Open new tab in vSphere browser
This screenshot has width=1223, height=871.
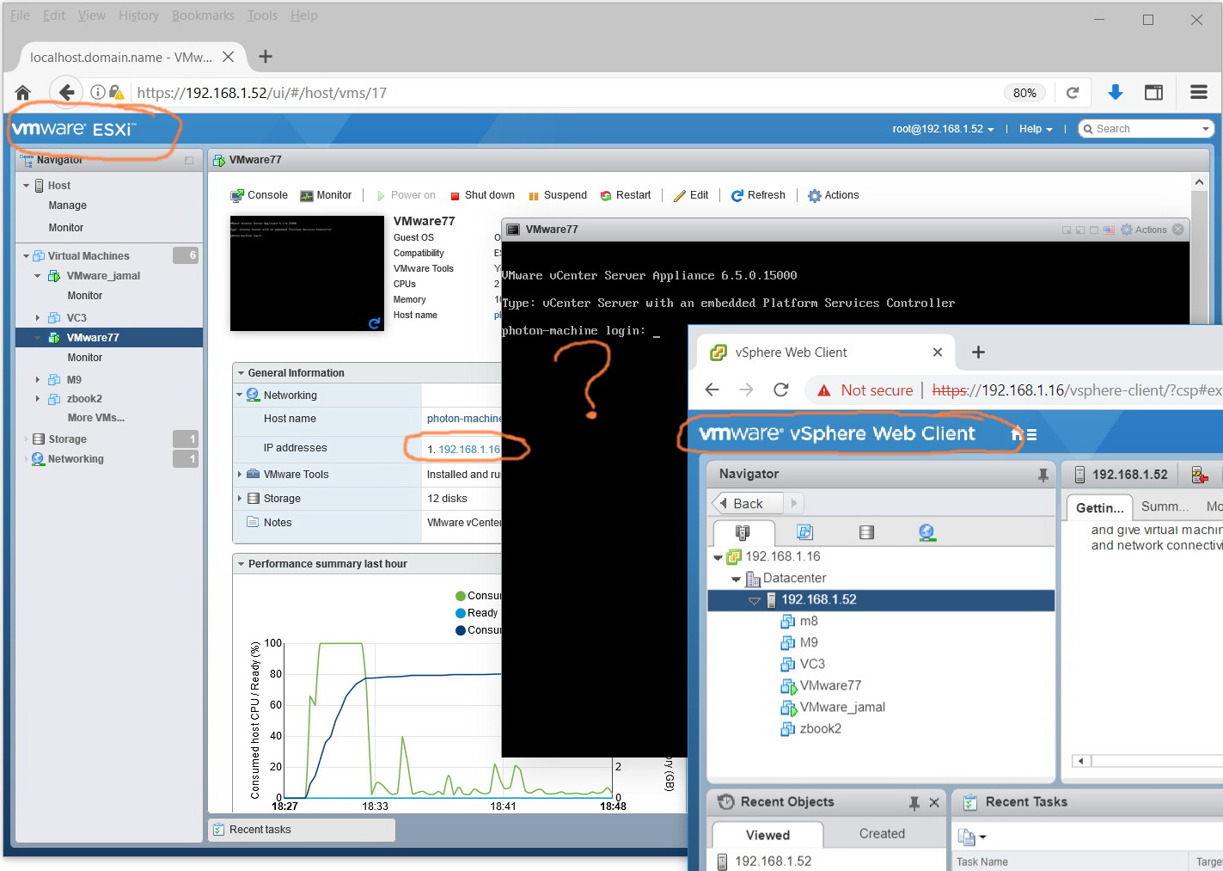click(x=978, y=353)
